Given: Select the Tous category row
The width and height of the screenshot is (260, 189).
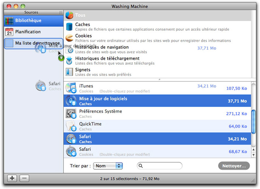Looking at the screenshot, I should click(157, 15).
